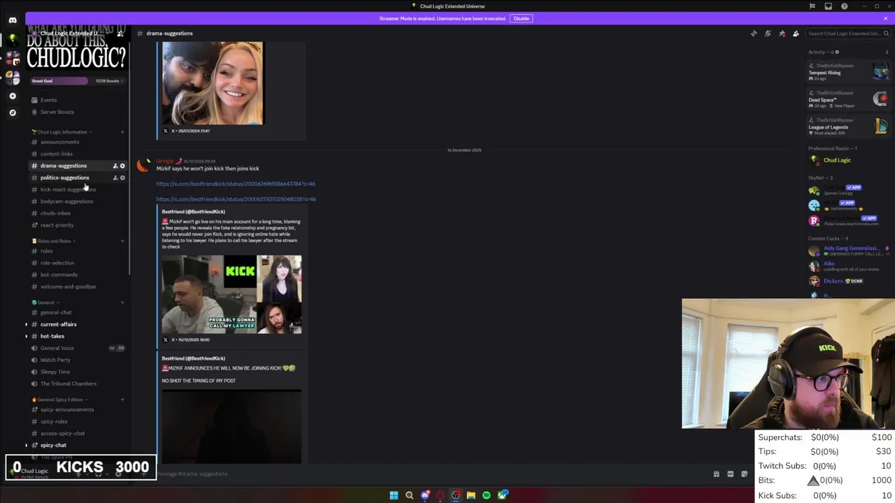Open Events in sidebar
Image resolution: width=895 pixels, height=503 pixels.
49,100
